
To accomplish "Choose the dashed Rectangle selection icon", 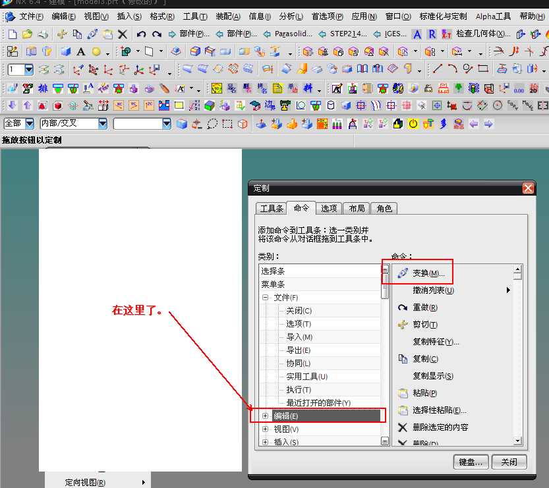I will (227, 124).
